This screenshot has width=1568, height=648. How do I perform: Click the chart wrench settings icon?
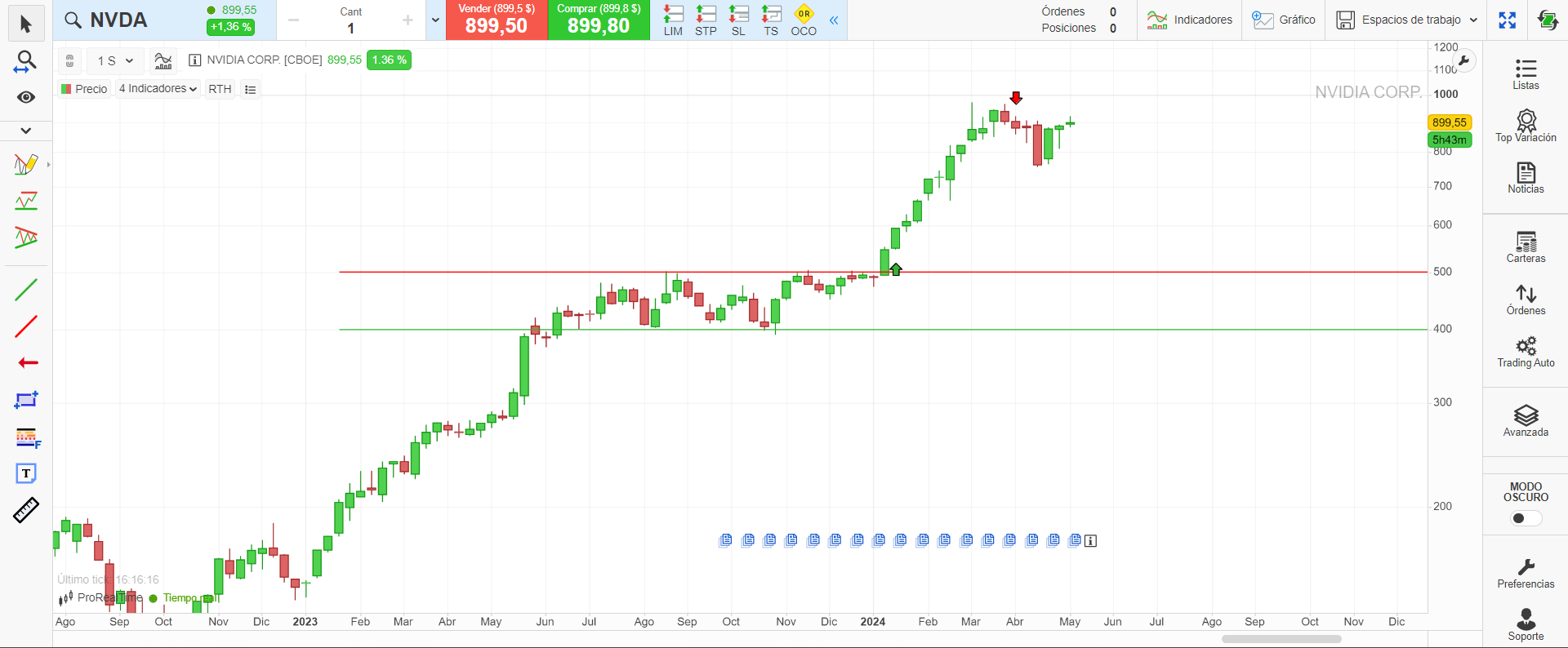[x=1464, y=60]
